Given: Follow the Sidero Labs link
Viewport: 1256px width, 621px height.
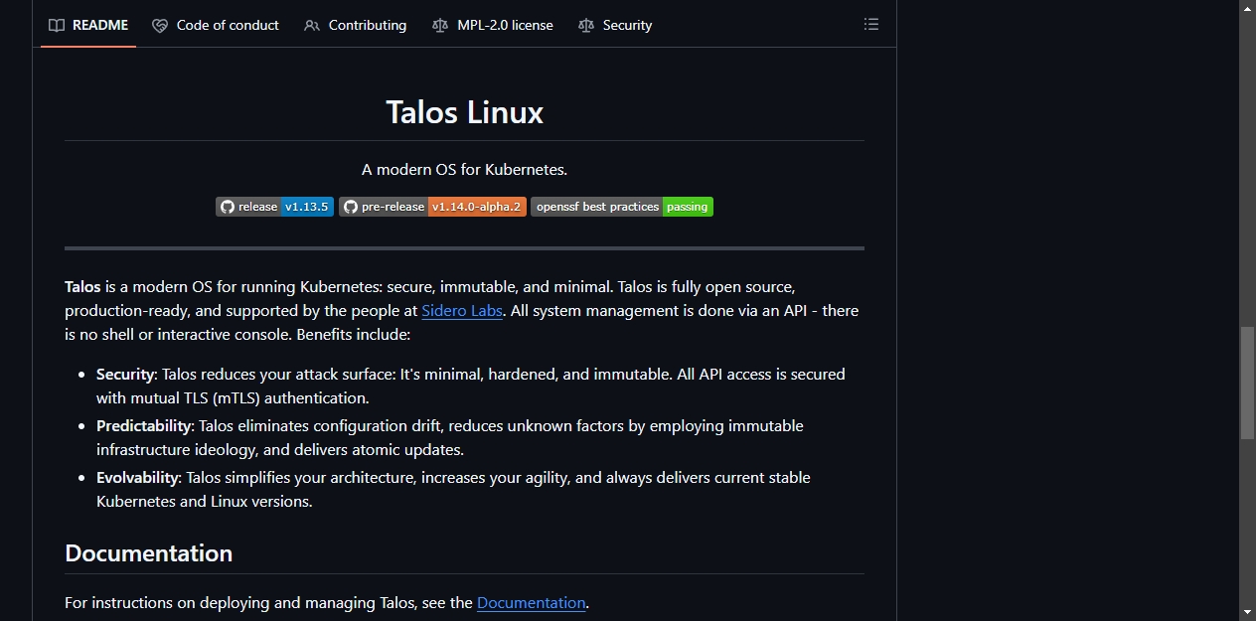Looking at the screenshot, I should pos(462,311).
